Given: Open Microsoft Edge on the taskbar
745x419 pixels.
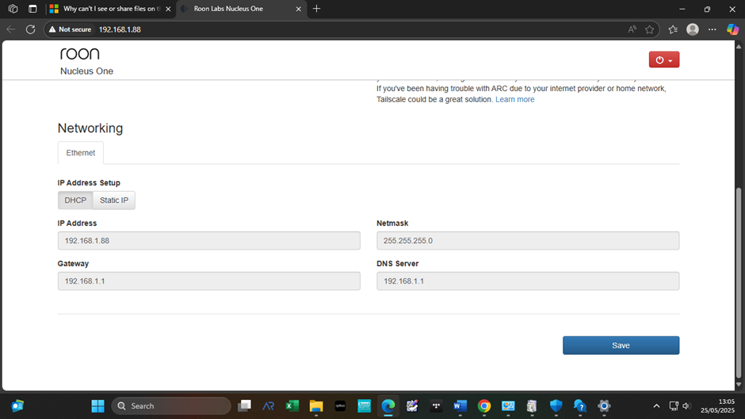Looking at the screenshot, I should 388,406.
